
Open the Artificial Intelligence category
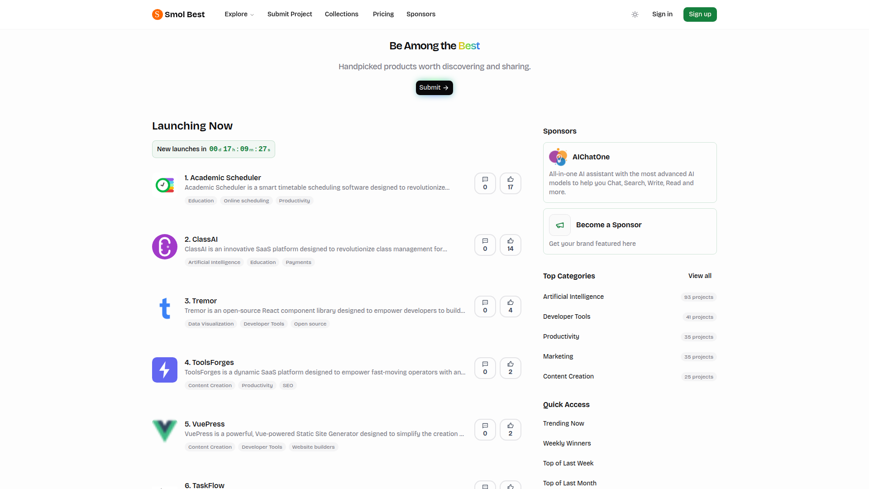pyautogui.click(x=573, y=297)
